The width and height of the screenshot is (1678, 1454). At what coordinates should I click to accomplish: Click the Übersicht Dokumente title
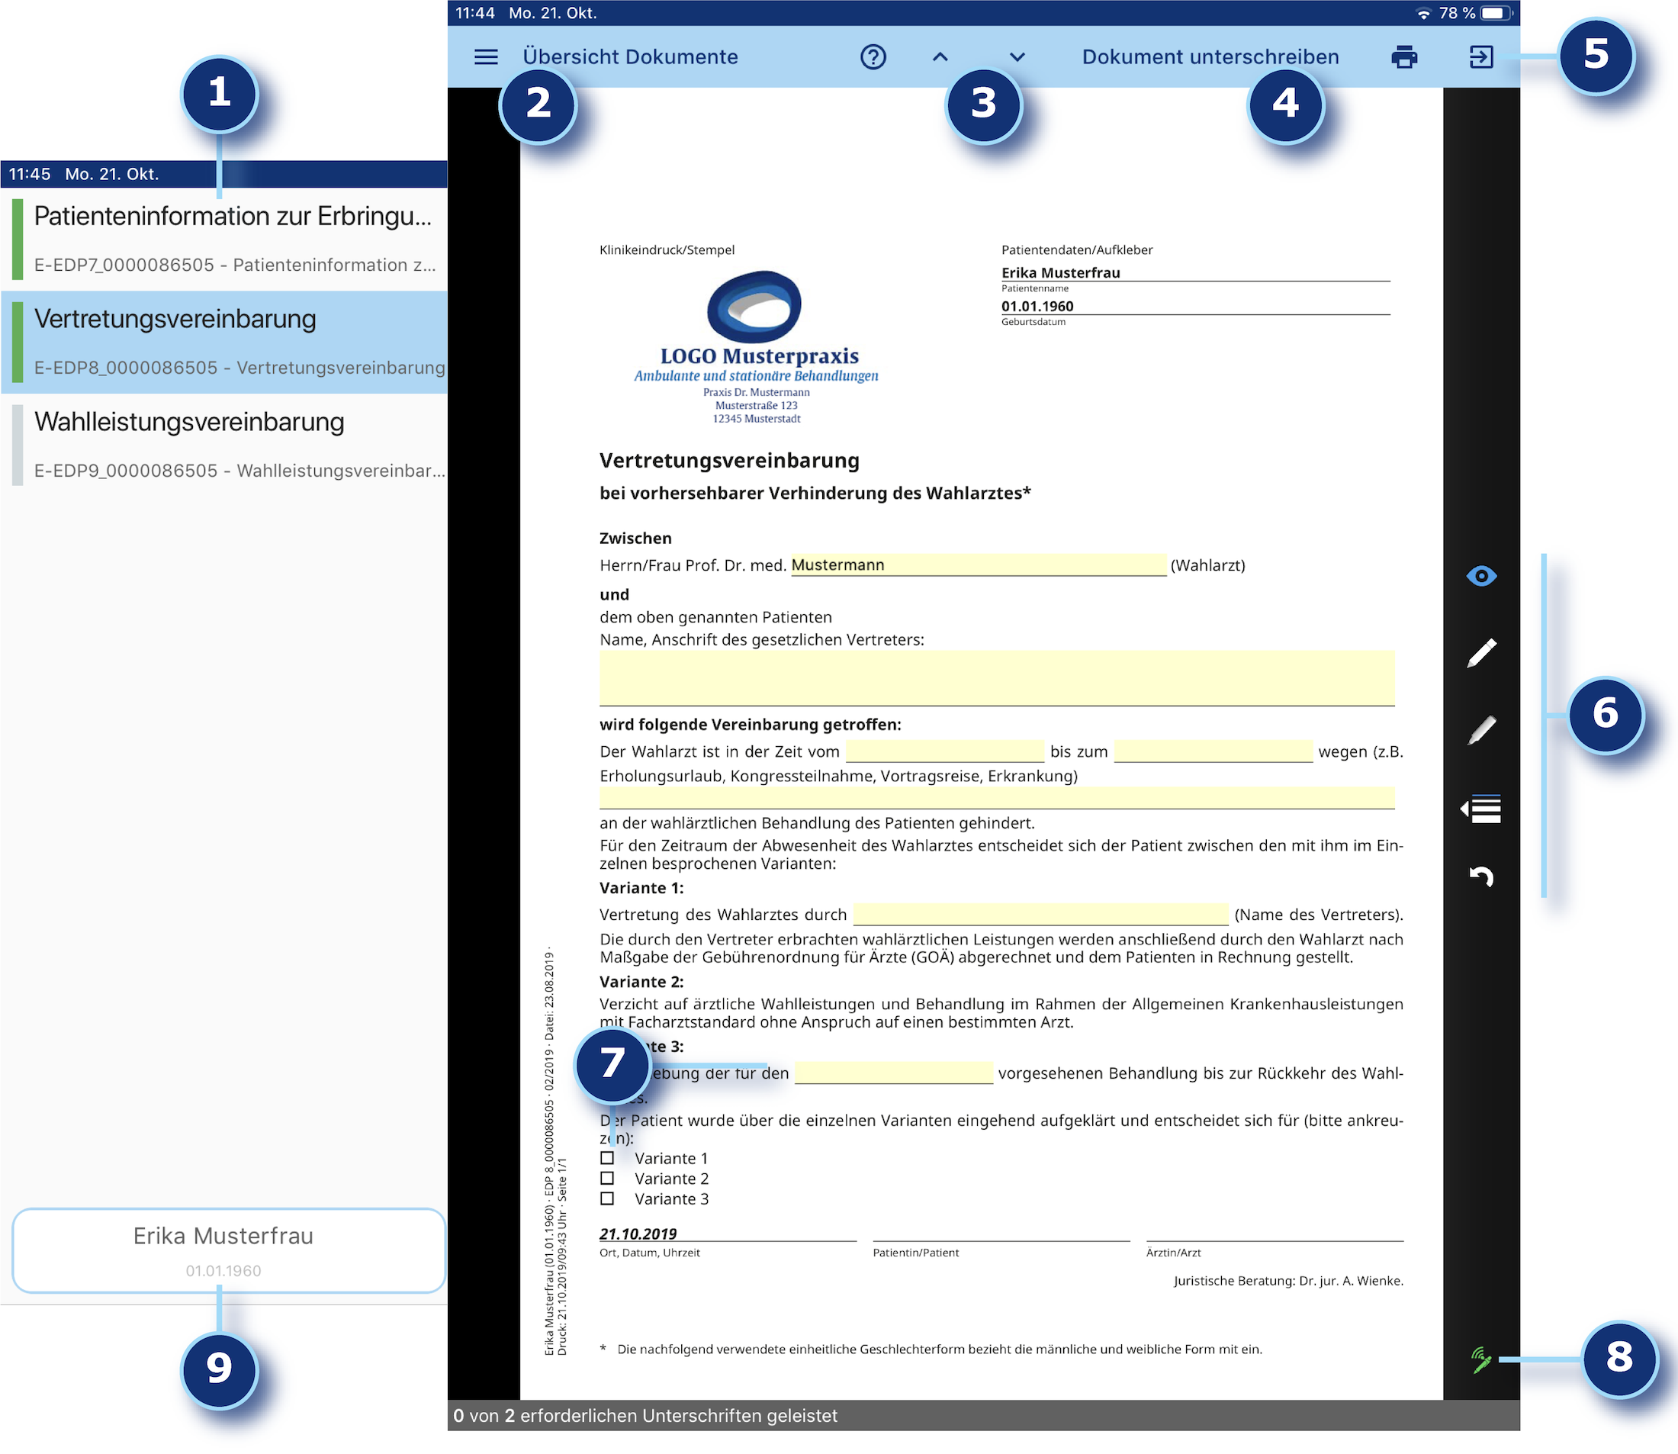631,56
